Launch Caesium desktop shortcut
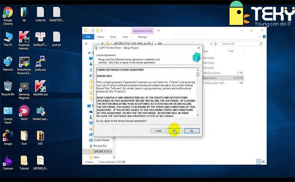295x182 pixels. (8, 162)
